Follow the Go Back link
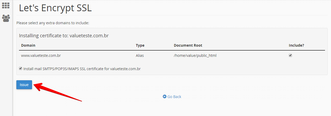The height and width of the screenshot is (116, 331). [172, 96]
